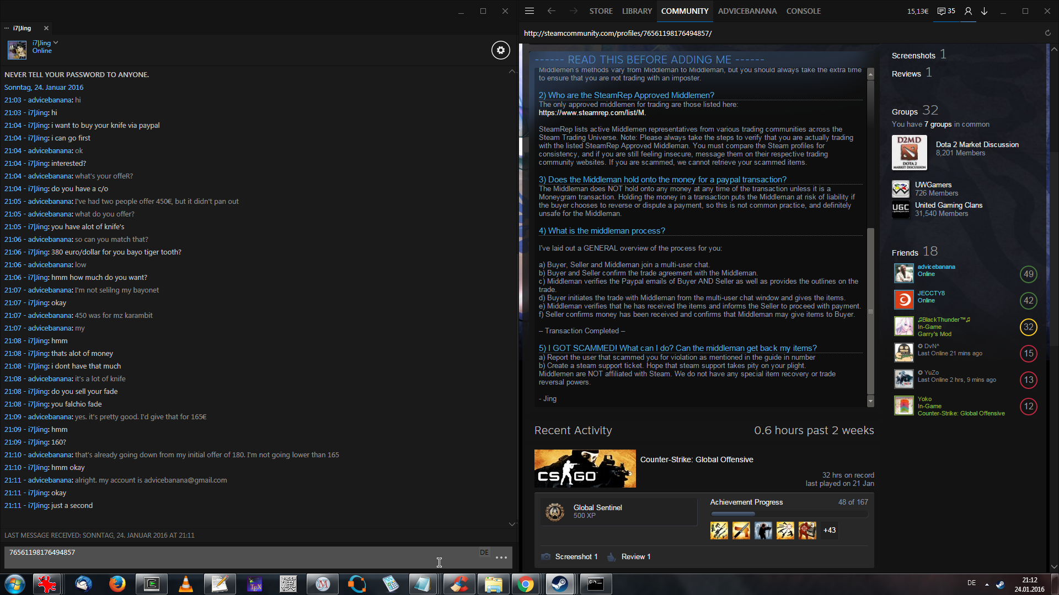Collapse the chat header with the up chevron
Screen dimensions: 1059x595
point(512,72)
